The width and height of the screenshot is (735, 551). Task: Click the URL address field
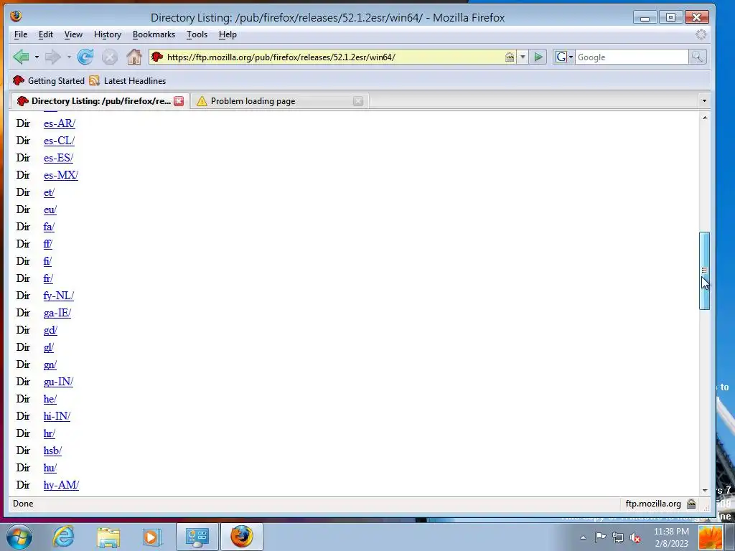click(x=334, y=57)
